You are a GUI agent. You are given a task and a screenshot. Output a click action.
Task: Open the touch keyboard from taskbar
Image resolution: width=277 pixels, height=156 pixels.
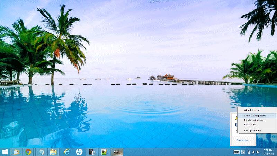pyautogui.click(x=237, y=152)
